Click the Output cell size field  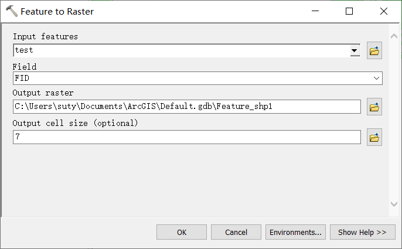pos(187,137)
